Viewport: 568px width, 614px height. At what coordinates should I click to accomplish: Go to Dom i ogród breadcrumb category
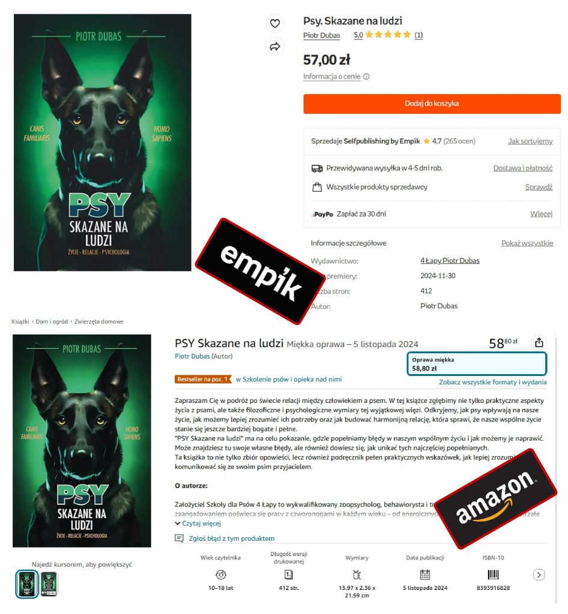pos(52,321)
